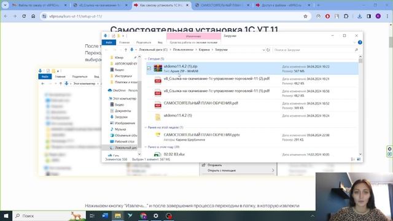Select the 02.02 83.xlsx spreadsheet icon

tap(158, 155)
